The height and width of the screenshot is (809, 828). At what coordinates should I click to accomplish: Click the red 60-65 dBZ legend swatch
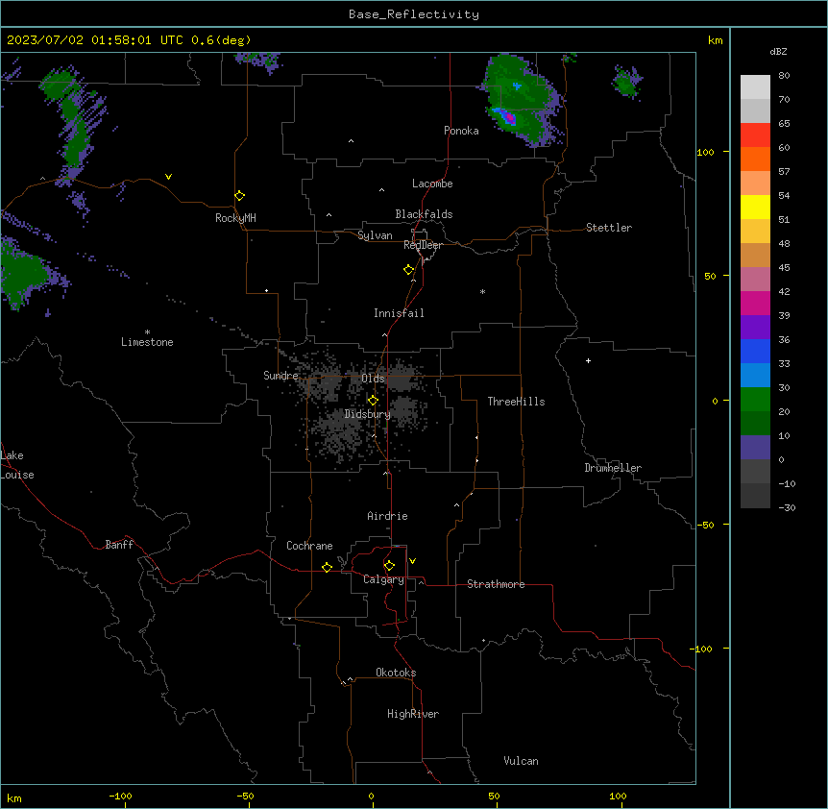tap(755, 135)
